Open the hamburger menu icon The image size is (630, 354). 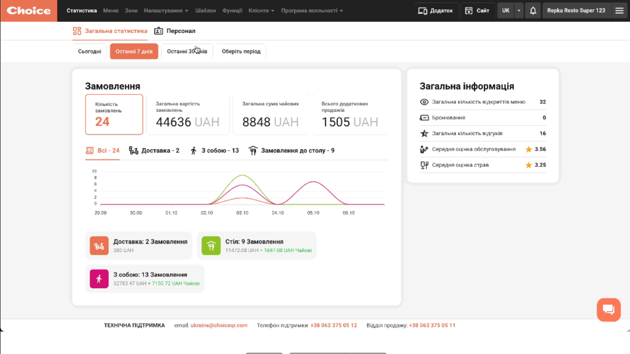[619, 11]
